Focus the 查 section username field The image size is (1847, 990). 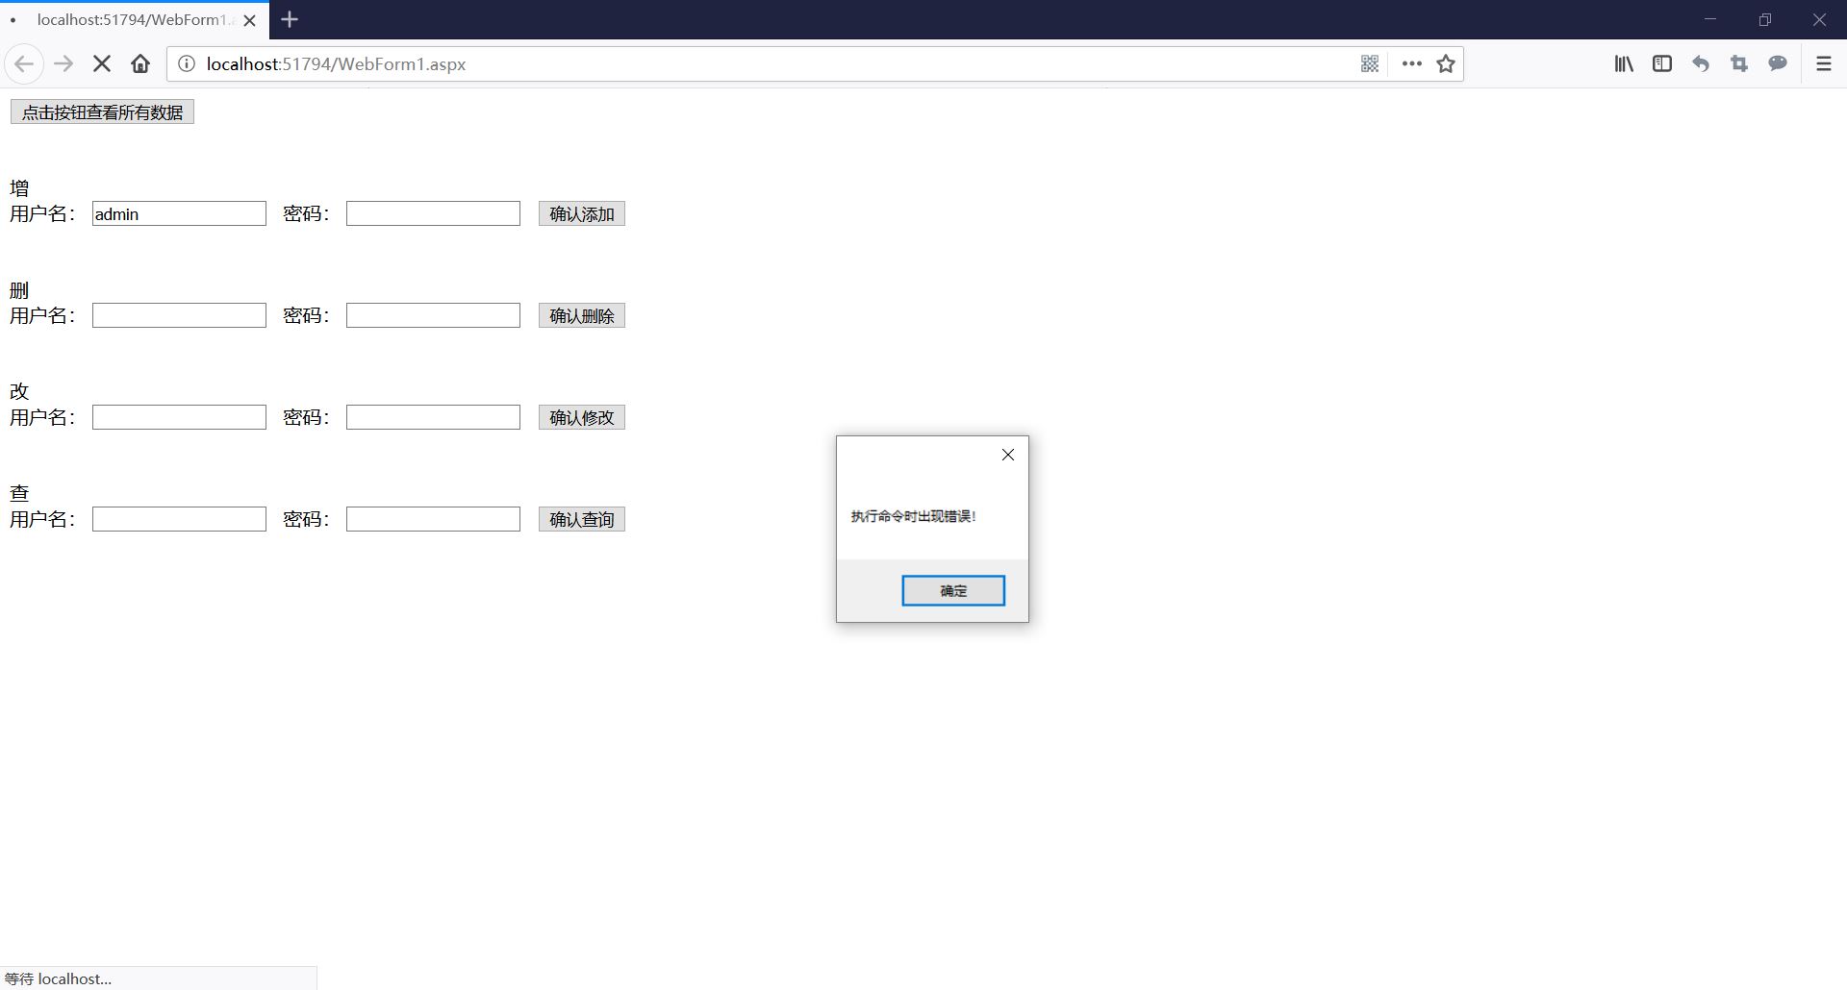pyautogui.click(x=179, y=519)
